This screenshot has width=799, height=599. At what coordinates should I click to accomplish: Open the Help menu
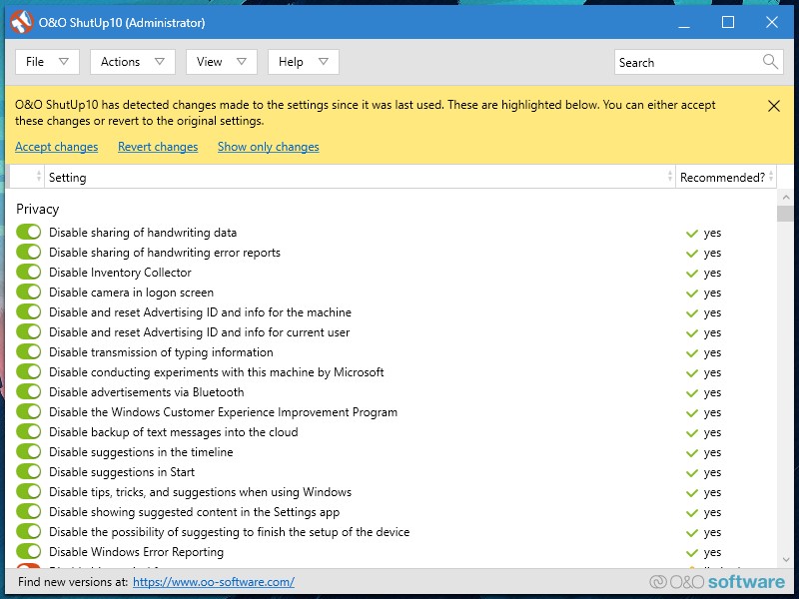pos(303,62)
